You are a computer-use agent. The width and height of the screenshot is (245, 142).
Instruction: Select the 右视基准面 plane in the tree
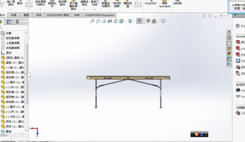[x=11, y=48]
